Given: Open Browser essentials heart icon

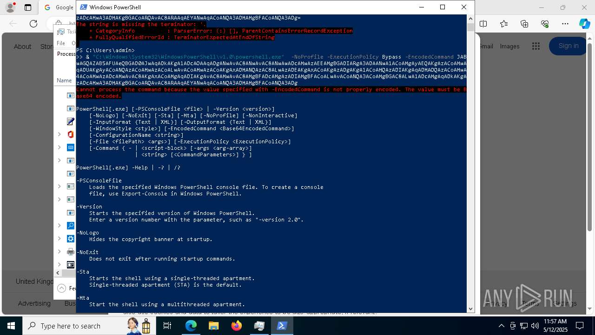Looking at the screenshot, I should (545, 24).
